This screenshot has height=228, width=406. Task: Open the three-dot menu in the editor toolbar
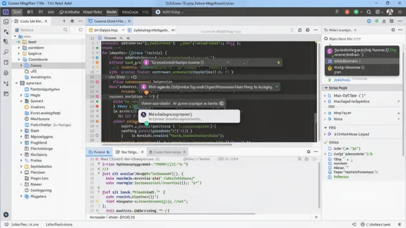(316, 30)
